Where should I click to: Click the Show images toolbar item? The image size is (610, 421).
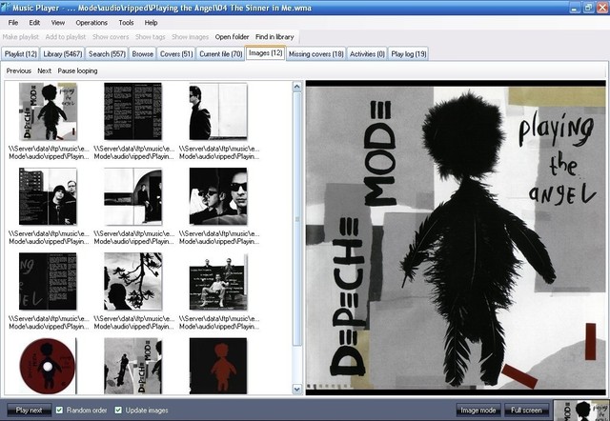(191, 37)
